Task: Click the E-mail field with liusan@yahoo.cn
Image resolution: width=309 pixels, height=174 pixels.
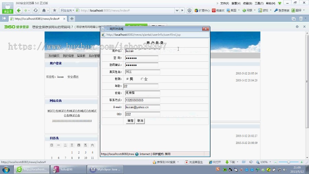Action: 142,107
